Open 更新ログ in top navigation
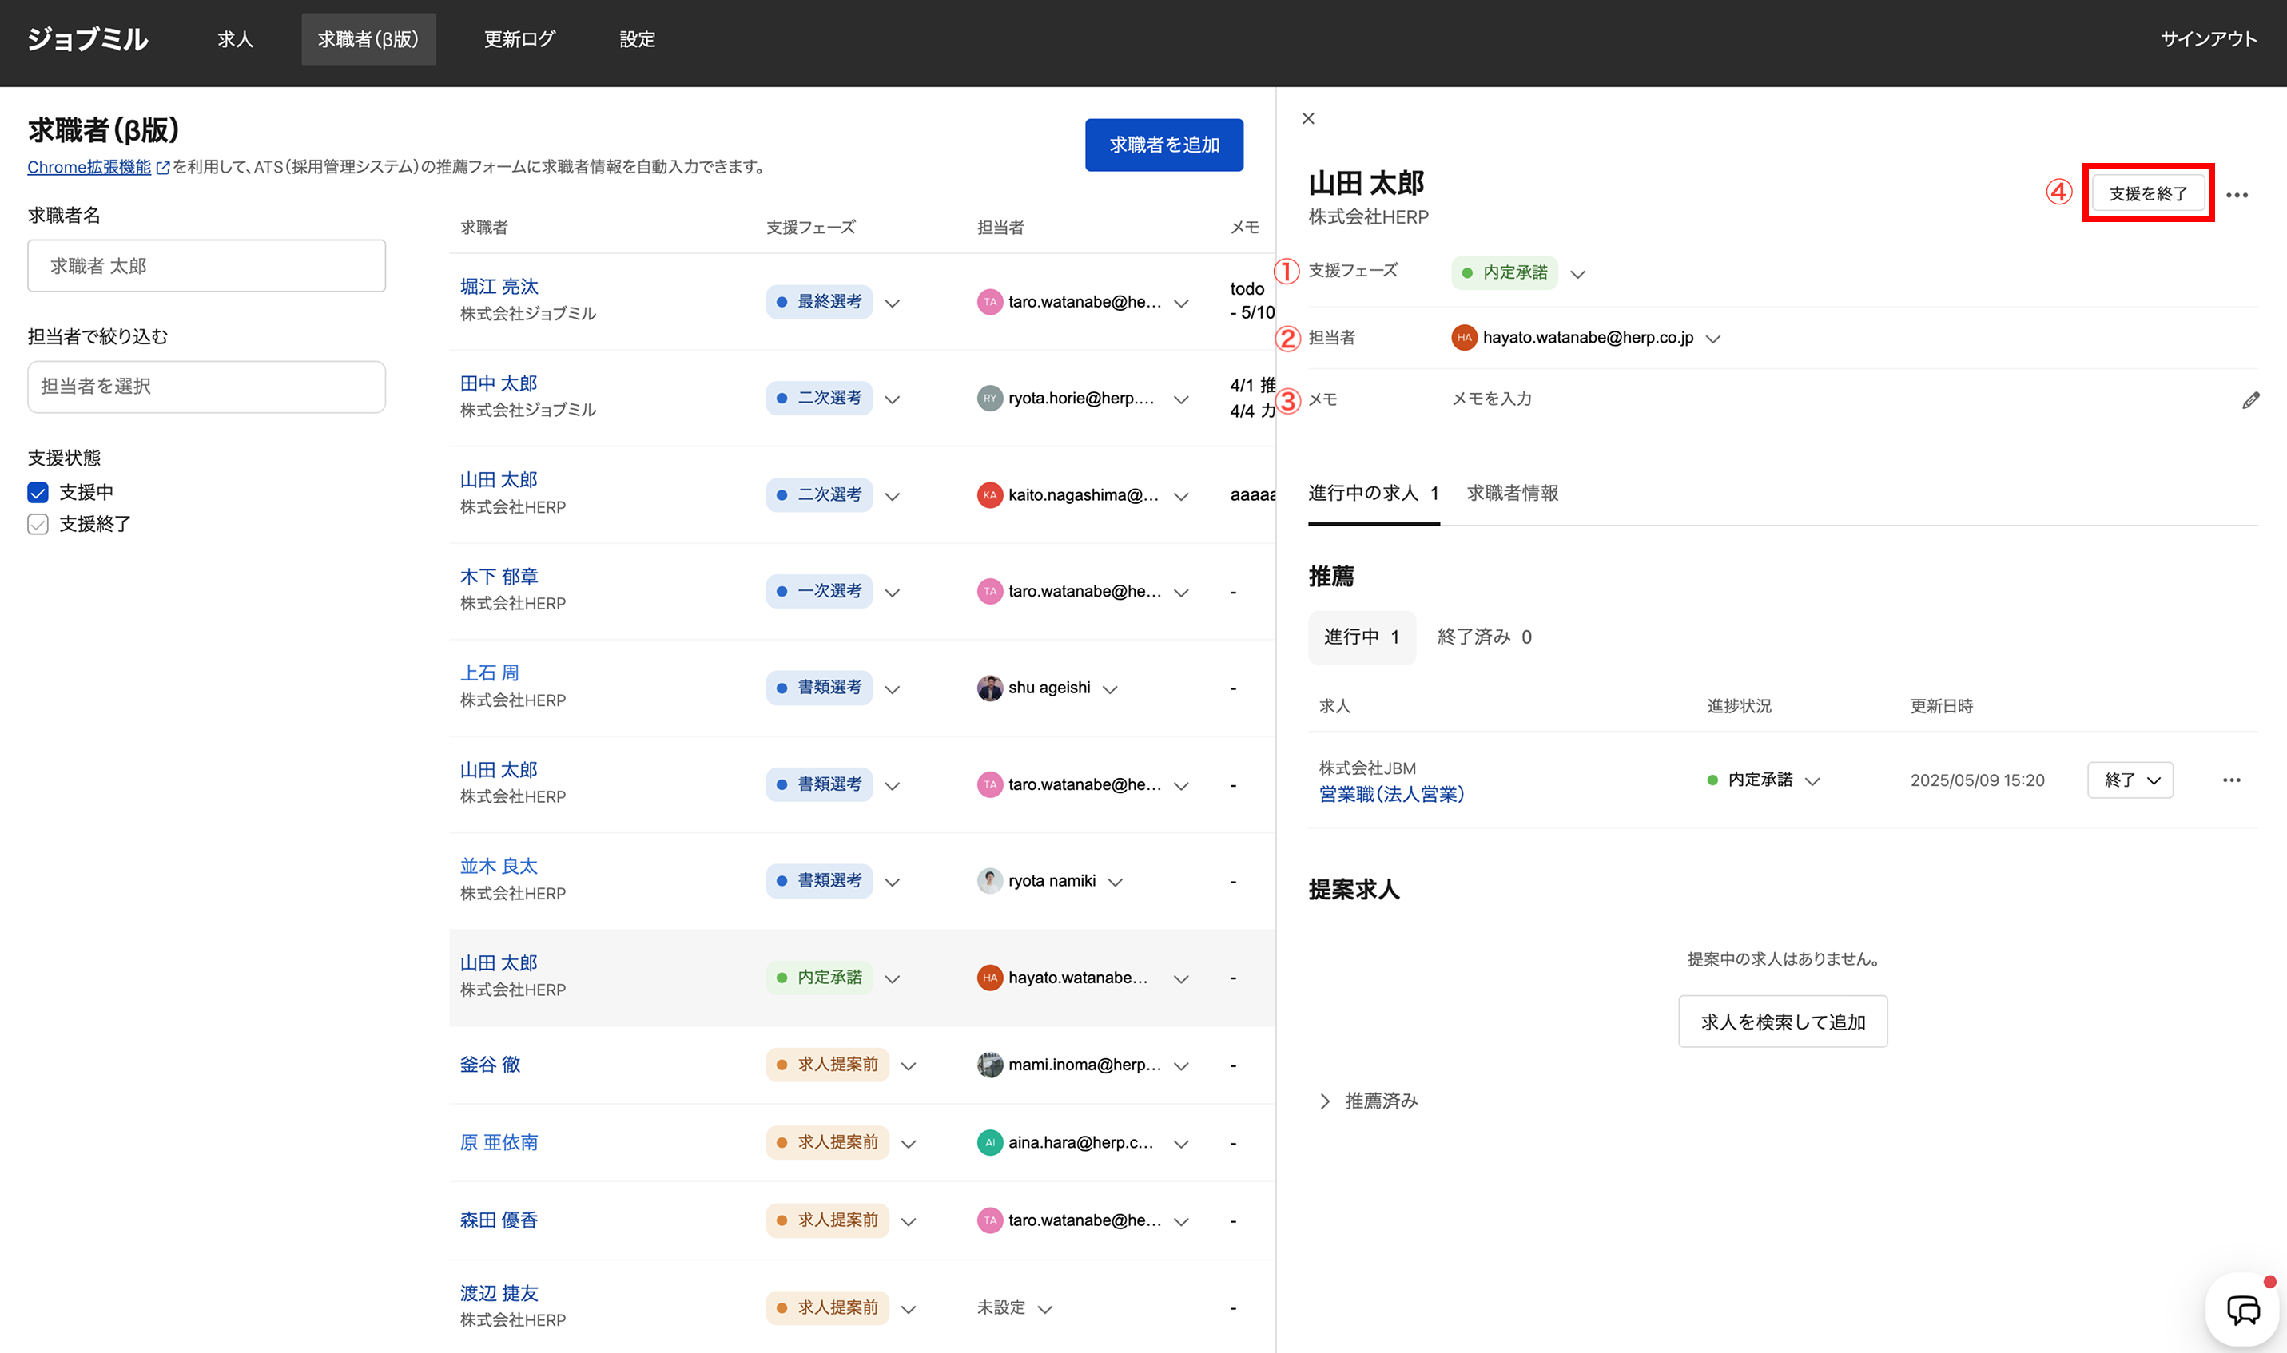This screenshot has width=2287, height=1353. point(519,39)
